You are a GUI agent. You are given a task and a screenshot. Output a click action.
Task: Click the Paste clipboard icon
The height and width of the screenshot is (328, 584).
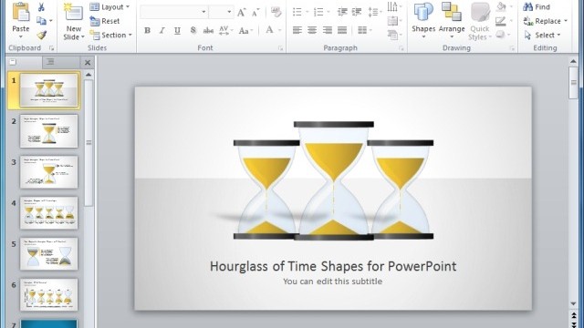point(20,12)
